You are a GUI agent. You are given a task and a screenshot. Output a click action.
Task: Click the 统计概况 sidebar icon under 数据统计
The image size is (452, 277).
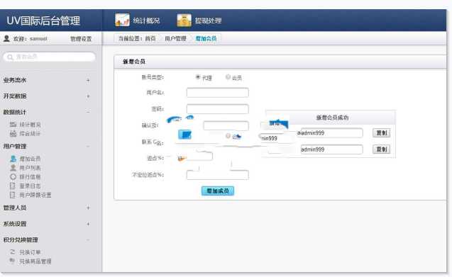point(13,125)
